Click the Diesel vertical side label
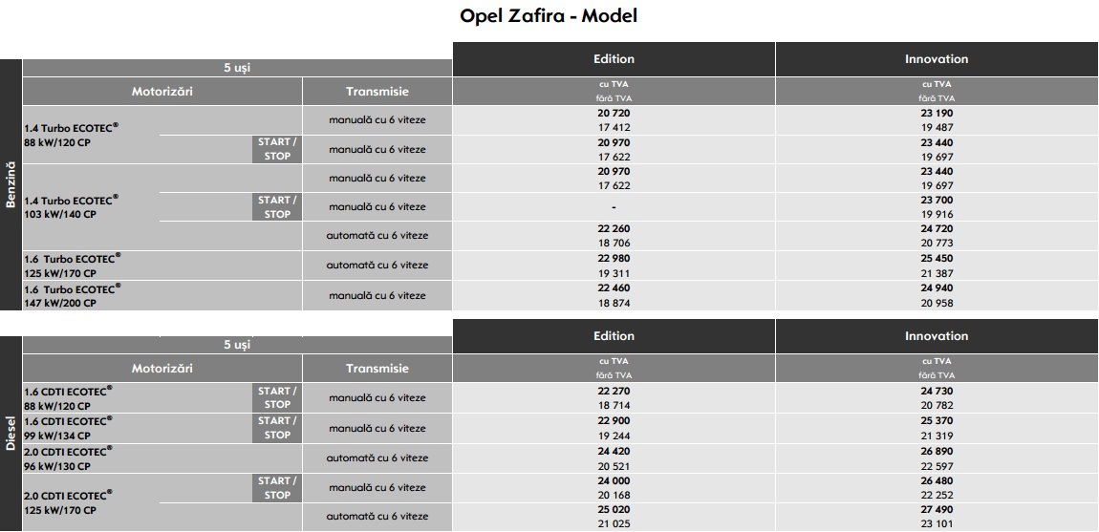Screen dimensions: 1099x532 pos(11,434)
